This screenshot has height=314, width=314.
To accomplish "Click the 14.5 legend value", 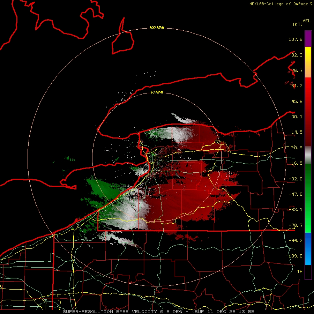I will pyautogui.click(x=297, y=132).
